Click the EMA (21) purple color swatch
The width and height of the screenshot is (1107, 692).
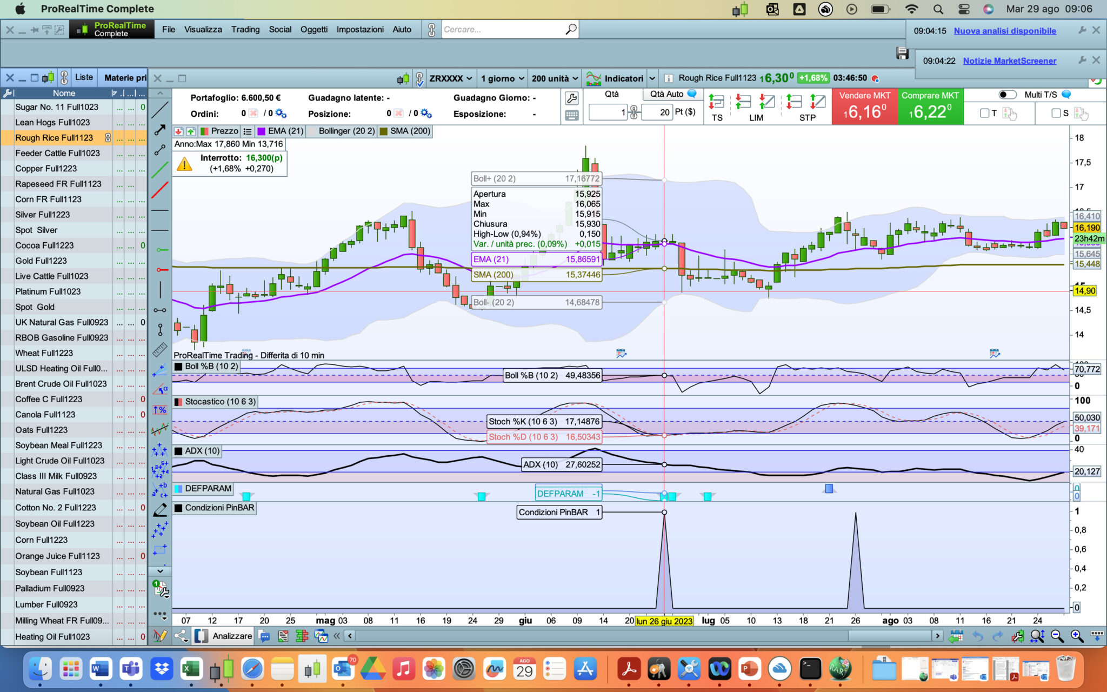click(262, 131)
